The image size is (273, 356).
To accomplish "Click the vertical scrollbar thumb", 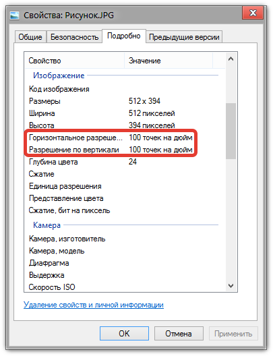I will (231, 131).
